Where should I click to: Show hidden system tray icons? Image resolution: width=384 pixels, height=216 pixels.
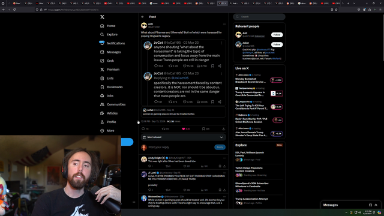[346, 212]
